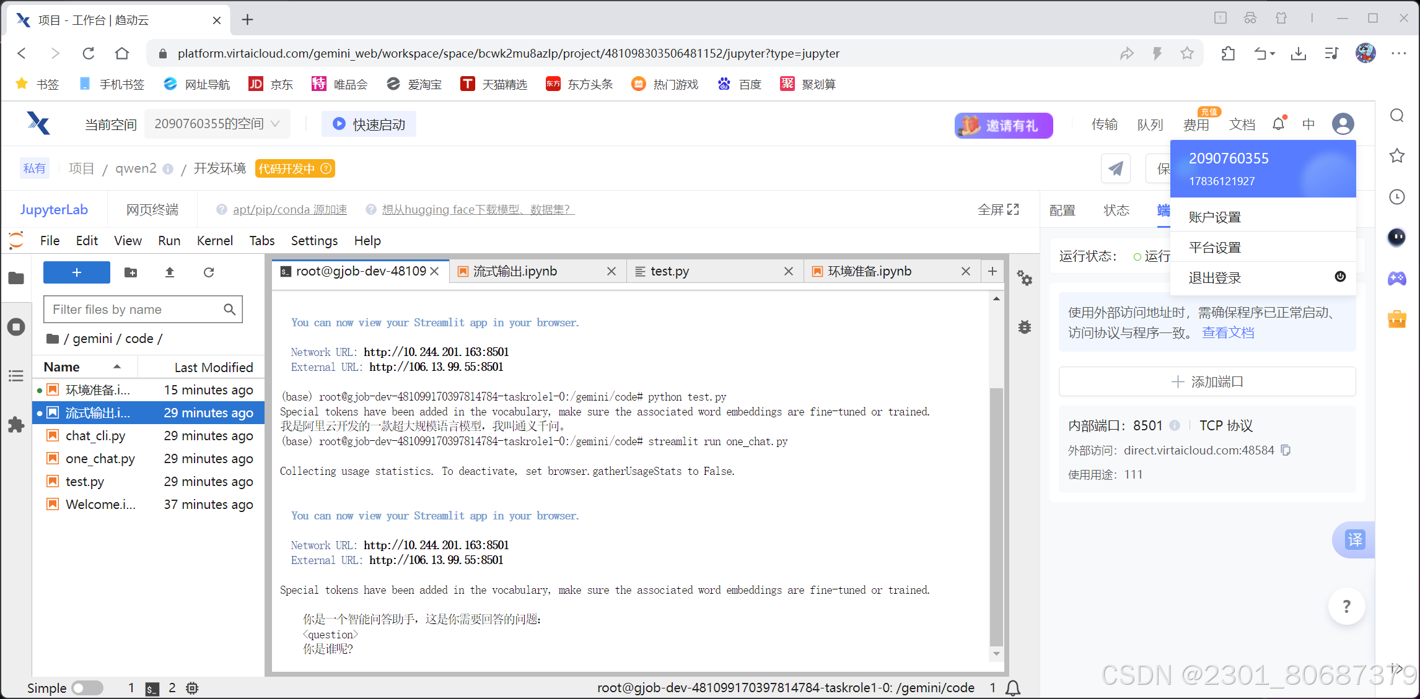Open the table of contents sidebar
This screenshot has width=1420, height=699.
click(16, 376)
